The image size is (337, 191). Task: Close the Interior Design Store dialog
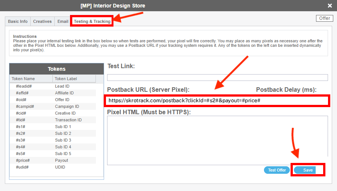[x=330, y=6]
